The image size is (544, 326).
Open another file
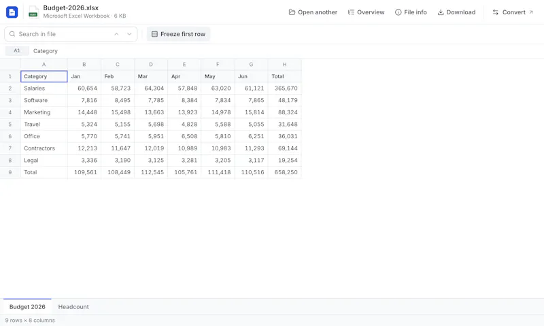tap(313, 12)
